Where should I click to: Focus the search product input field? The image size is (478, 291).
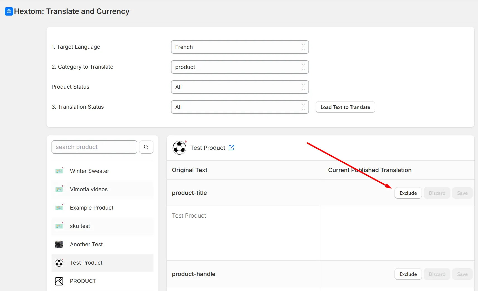pyautogui.click(x=94, y=147)
